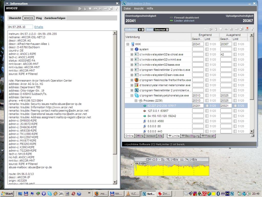Expand the system tree node
Viewport: 262px width, 197px height.
(132, 49)
